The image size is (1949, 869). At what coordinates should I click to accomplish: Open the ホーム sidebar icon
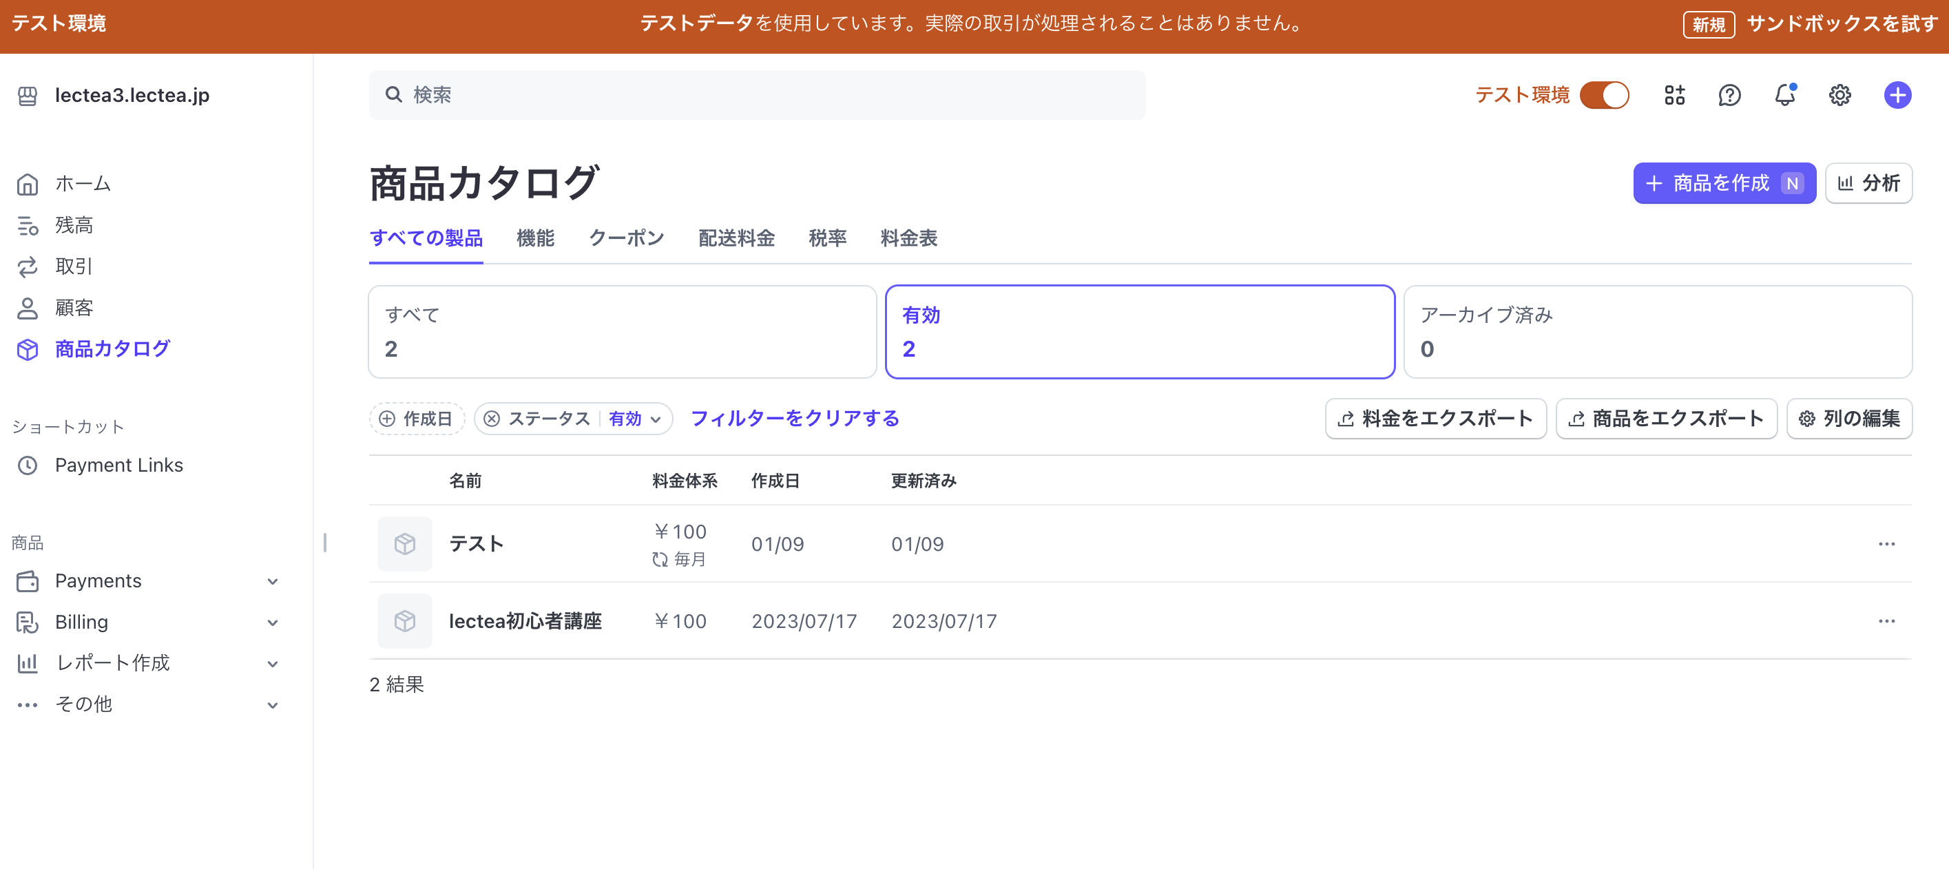28,183
